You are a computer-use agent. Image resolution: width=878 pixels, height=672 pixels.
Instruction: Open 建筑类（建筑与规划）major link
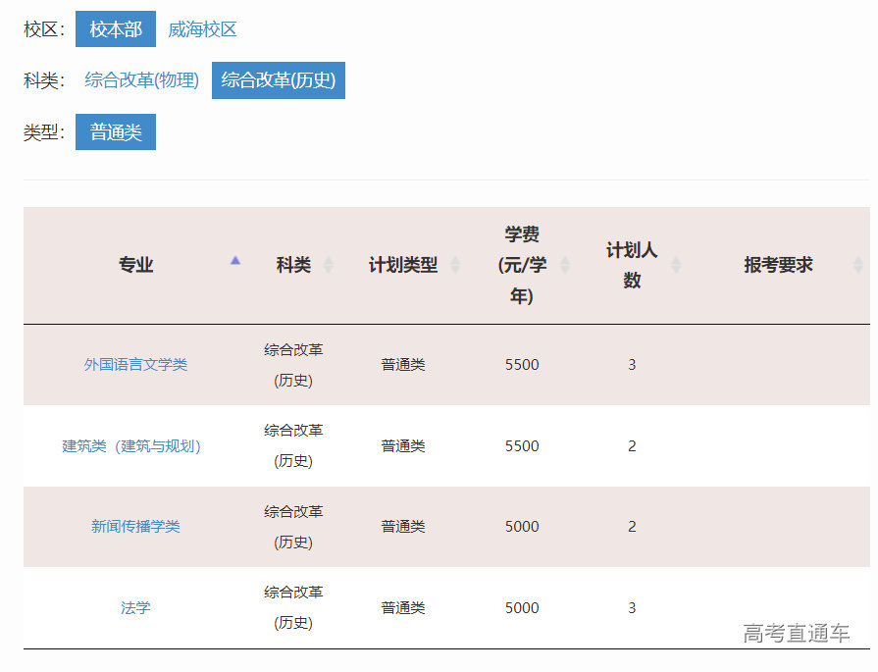[x=131, y=446]
